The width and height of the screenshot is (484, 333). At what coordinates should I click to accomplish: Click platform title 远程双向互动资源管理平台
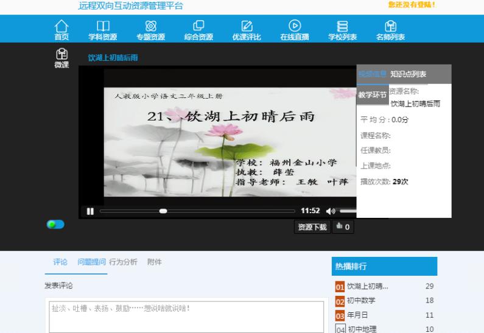[x=130, y=6]
